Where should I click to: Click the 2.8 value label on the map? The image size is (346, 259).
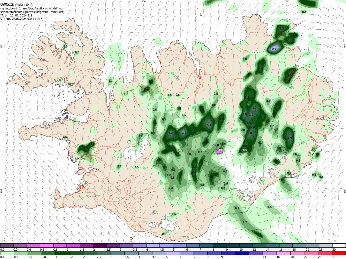pyautogui.click(x=245, y=146)
